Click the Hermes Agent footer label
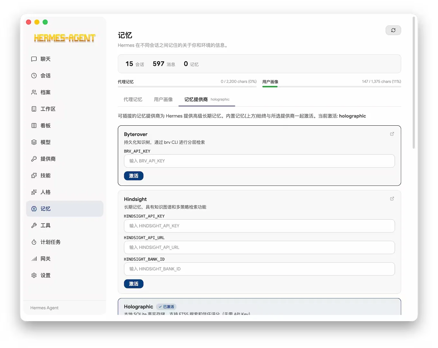This screenshot has width=438, height=348. tap(44, 308)
